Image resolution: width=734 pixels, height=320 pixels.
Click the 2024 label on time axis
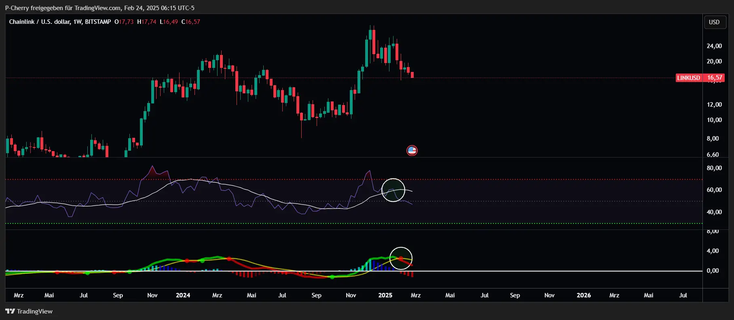click(183, 295)
